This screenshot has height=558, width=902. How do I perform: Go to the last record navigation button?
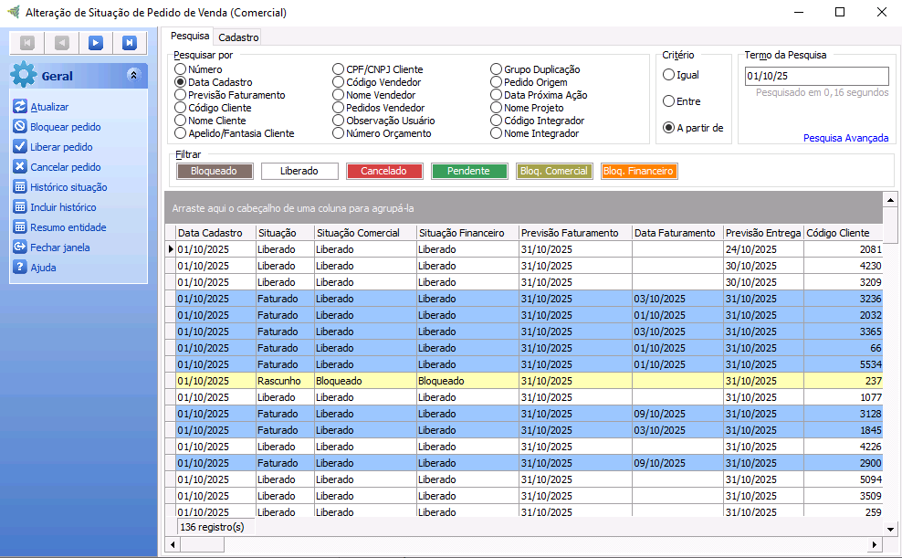[x=130, y=43]
